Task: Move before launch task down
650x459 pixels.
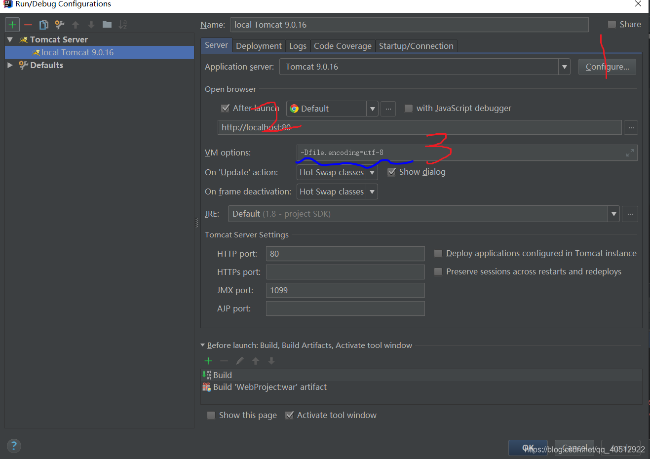Action: click(271, 361)
